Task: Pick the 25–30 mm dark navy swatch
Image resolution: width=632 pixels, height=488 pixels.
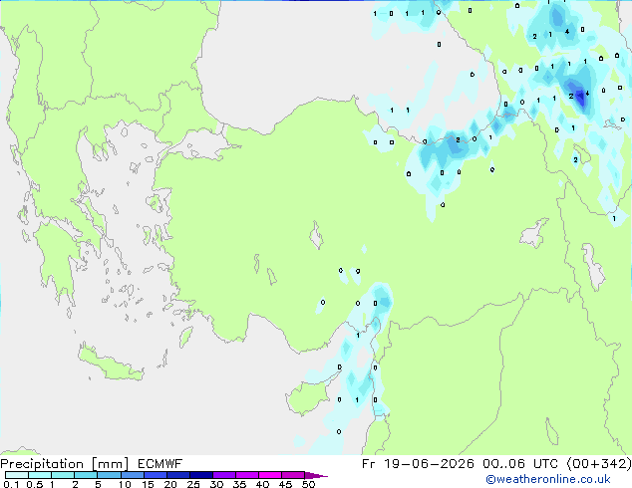Action: pyautogui.click(x=201, y=475)
